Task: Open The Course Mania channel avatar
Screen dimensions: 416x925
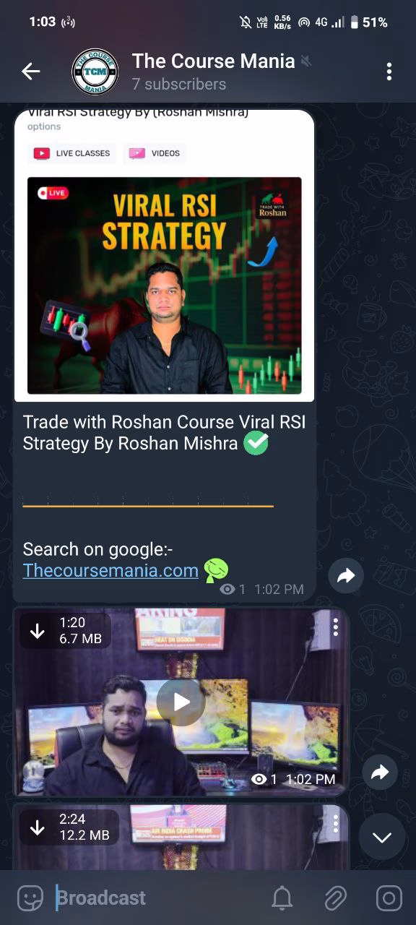Action: click(95, 71)
